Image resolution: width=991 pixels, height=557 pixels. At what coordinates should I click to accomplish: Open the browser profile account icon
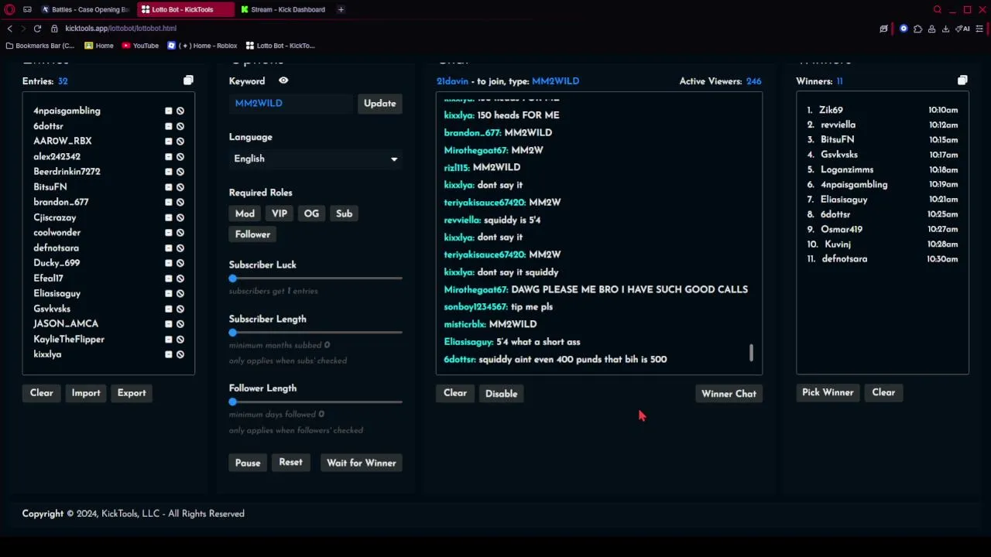(x=931, y=29)
